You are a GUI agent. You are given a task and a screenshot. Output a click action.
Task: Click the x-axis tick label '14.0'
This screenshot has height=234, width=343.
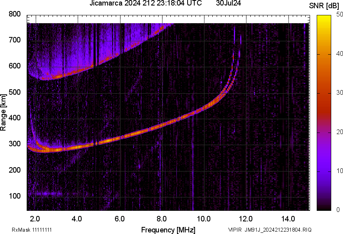(288, 219)
